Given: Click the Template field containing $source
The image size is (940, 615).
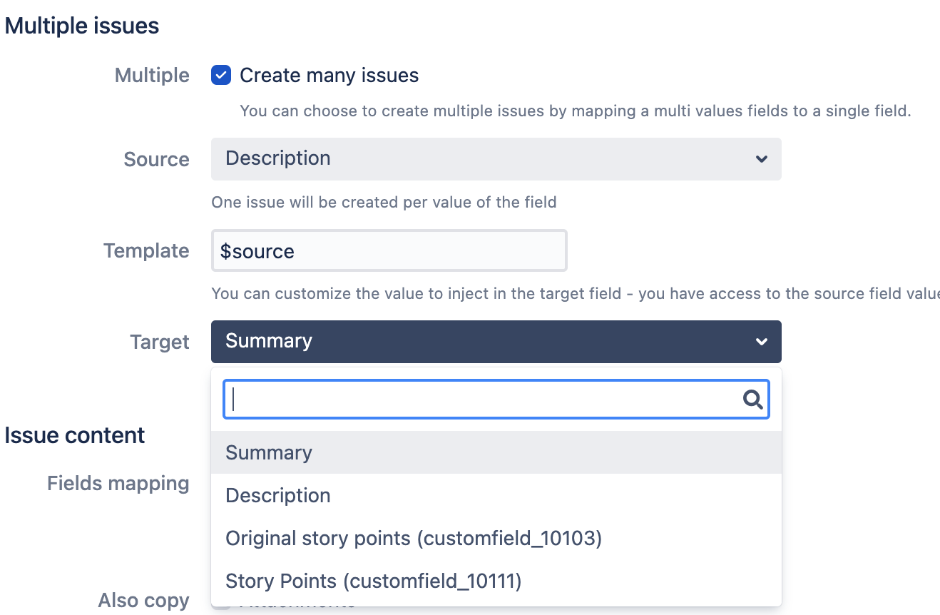Looking at the screenshot, I should [x=389, y=251].
